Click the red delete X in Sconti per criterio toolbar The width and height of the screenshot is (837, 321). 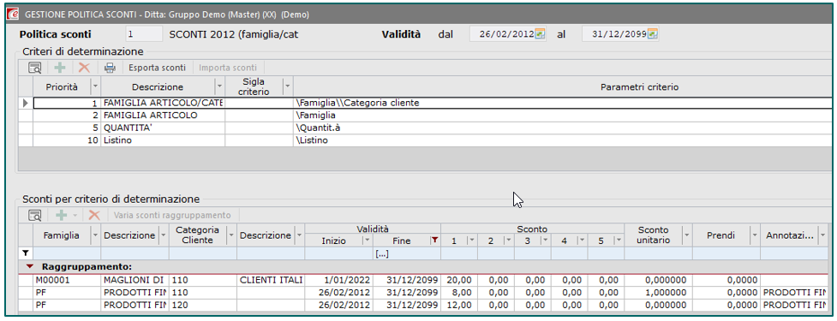point(94,216)
